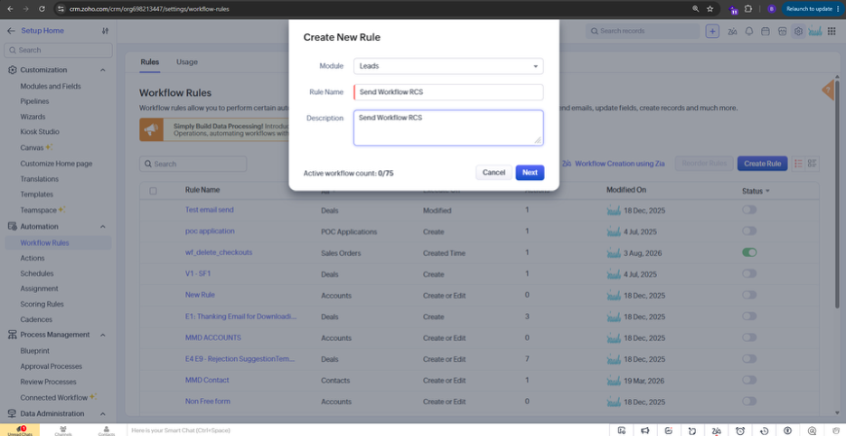The image size is (846, 436).
Task: Click the sidebar sort/filter icon beside Setup Home
Action: pyautogui.click(x=105, y=31)
